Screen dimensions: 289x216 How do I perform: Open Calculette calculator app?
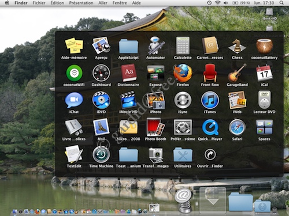tap(183, 46)
